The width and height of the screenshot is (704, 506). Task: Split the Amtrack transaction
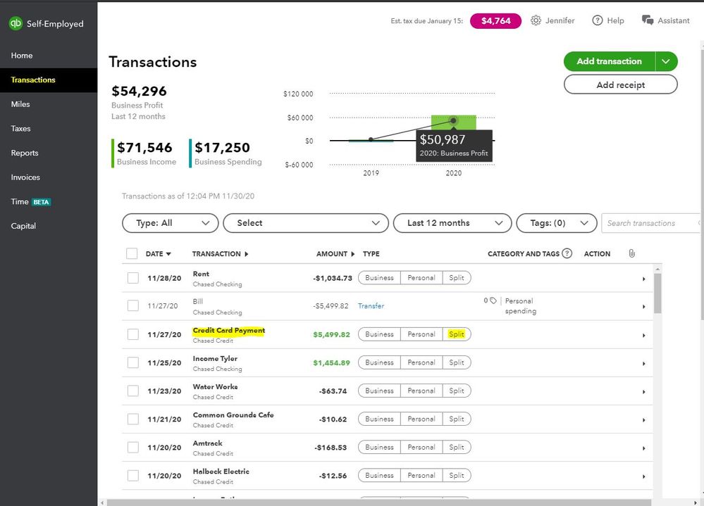coord(457,448)
